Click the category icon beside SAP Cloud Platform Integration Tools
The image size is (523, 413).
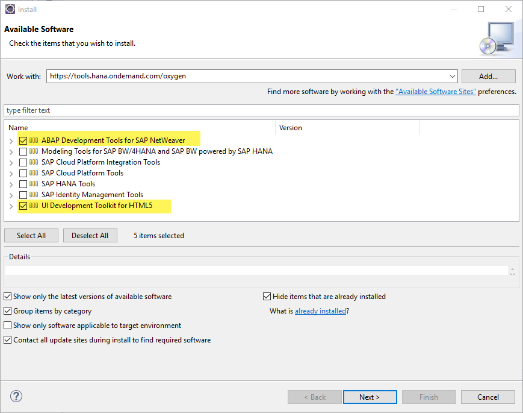point(34,162)
